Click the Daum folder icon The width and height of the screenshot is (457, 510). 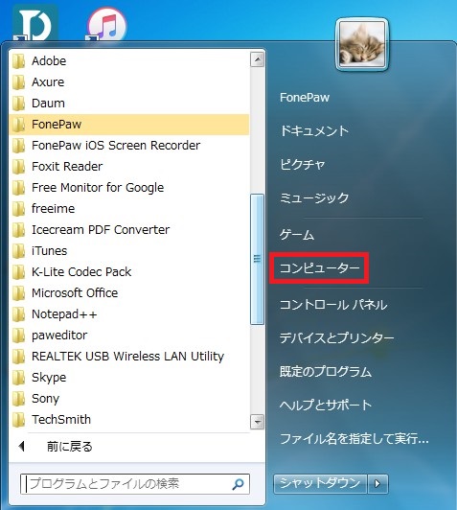coord(18,104)
